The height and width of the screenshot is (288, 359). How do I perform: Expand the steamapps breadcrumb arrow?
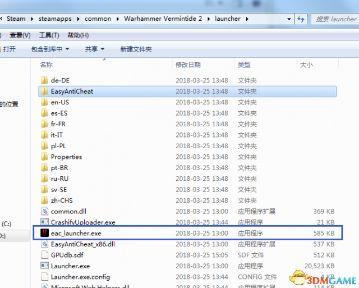(x=79, y=19)
